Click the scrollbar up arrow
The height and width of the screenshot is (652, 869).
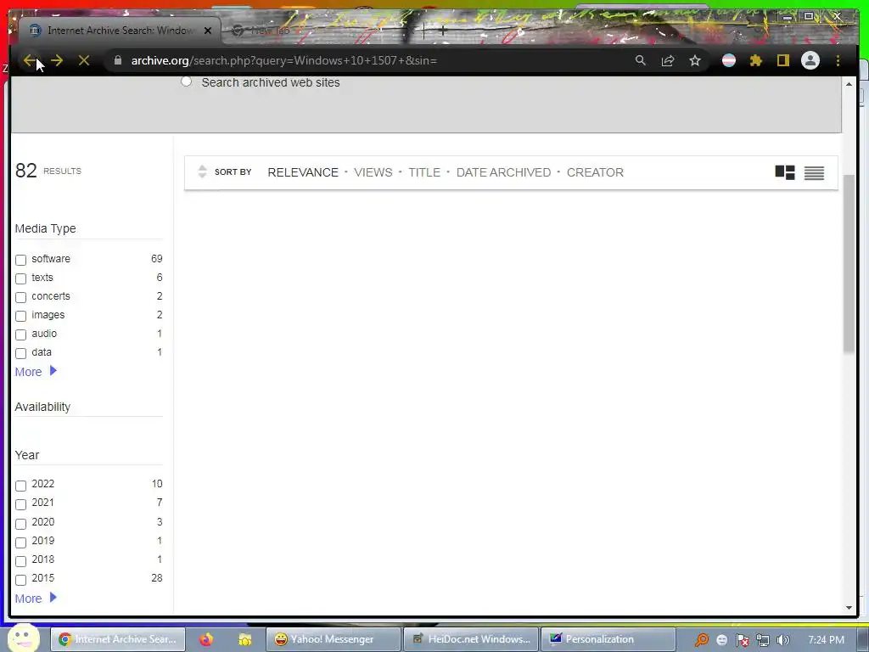(x=849, y=84)
